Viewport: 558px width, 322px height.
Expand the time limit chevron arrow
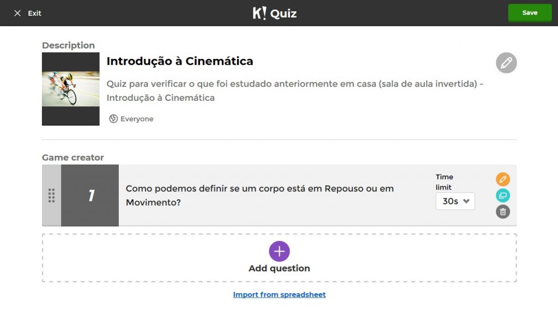pyautogui.click(x=466, y=201)
